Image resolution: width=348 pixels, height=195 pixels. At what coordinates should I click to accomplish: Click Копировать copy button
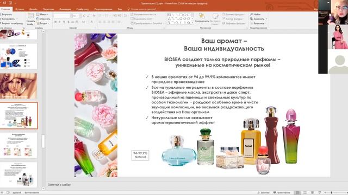click(8, 19)
